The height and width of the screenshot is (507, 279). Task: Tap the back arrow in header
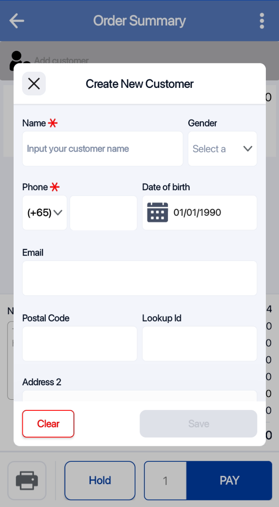point(17,21)
